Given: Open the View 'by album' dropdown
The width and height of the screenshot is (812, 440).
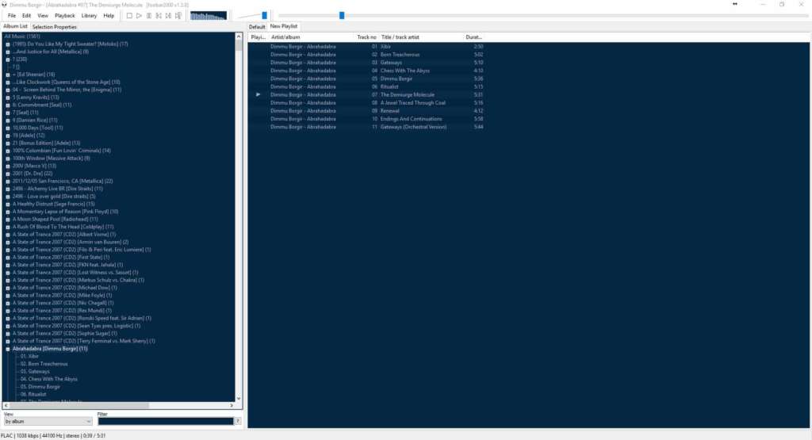Looking at the screenshot, I should point(48,421).
